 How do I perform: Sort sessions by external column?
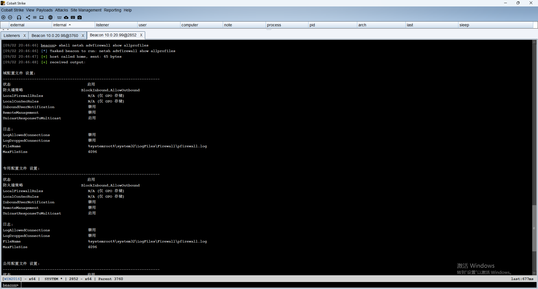31,25
